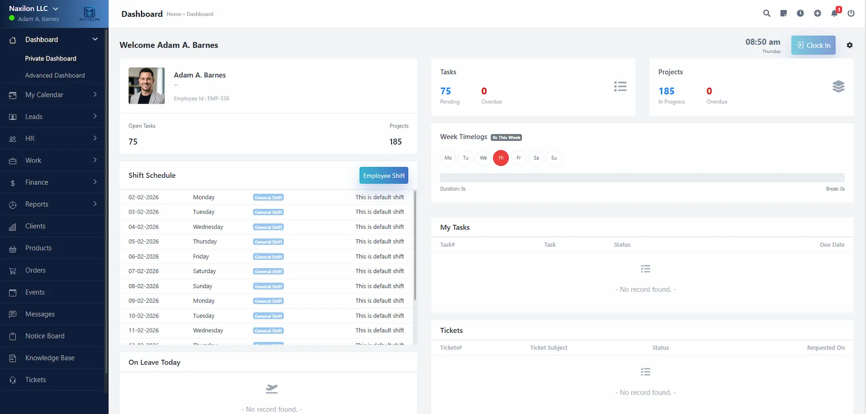Click the 0 Overdue projects count

click(x=709, y=91)
